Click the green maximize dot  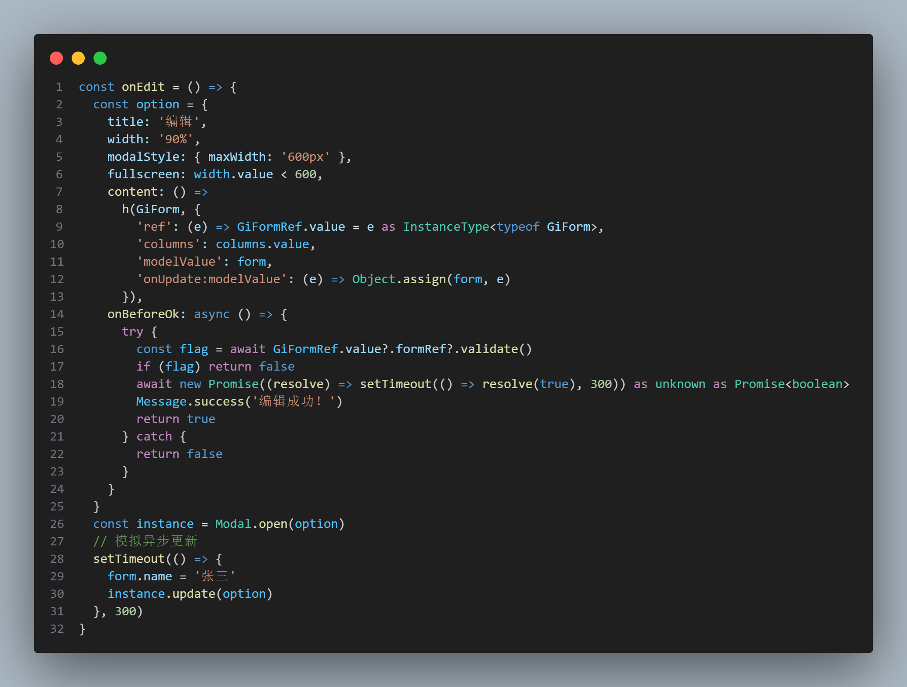100,58
